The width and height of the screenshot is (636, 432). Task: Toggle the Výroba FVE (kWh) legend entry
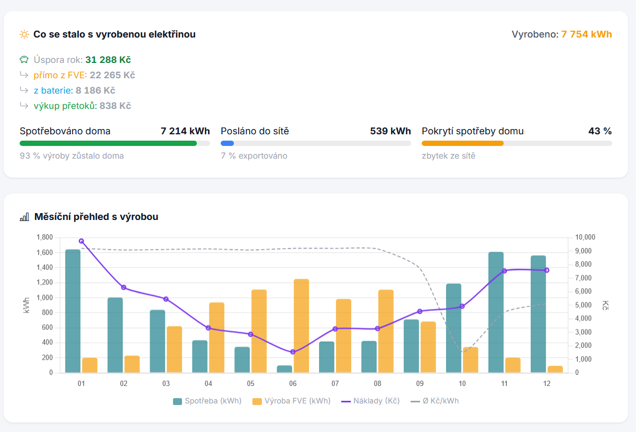tap(292, 401)
